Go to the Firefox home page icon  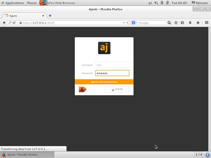198,23
